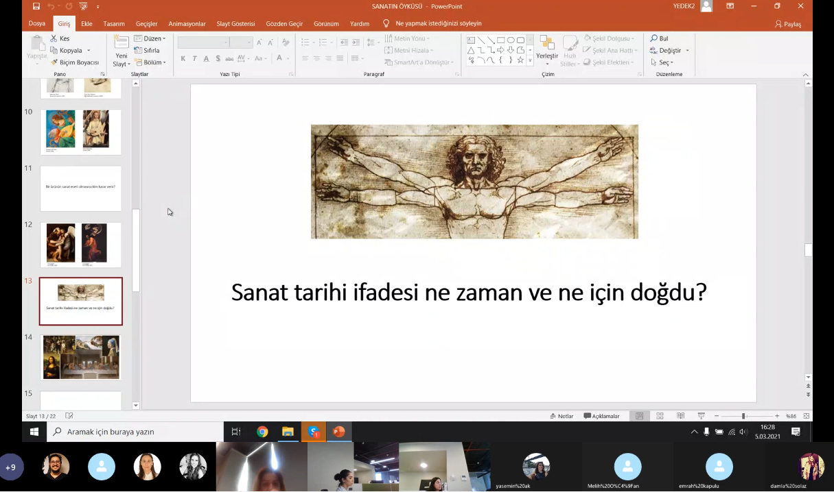Expand the shapes gallery More arrow

tap(530, 60)
